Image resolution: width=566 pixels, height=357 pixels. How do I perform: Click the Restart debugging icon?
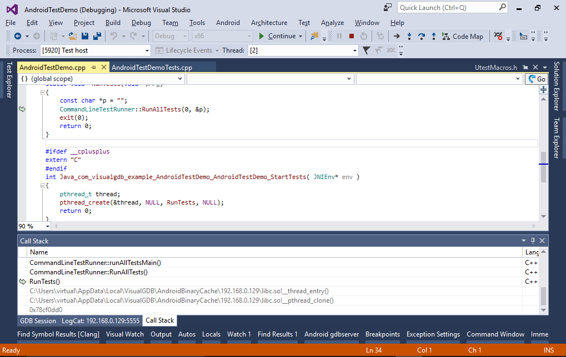[364, 36]
